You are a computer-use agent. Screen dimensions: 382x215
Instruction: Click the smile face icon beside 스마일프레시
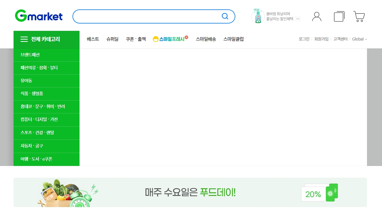tap(155, 39)
